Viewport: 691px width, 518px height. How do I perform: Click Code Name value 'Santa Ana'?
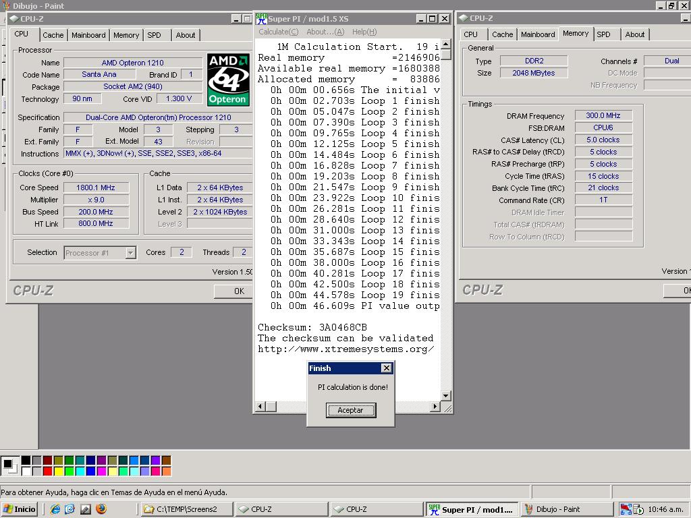coord(99,74)
